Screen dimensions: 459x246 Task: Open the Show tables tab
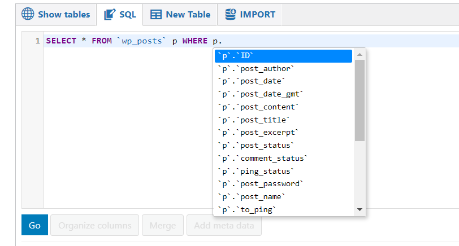pyautogui.click(x=56, y=14)
